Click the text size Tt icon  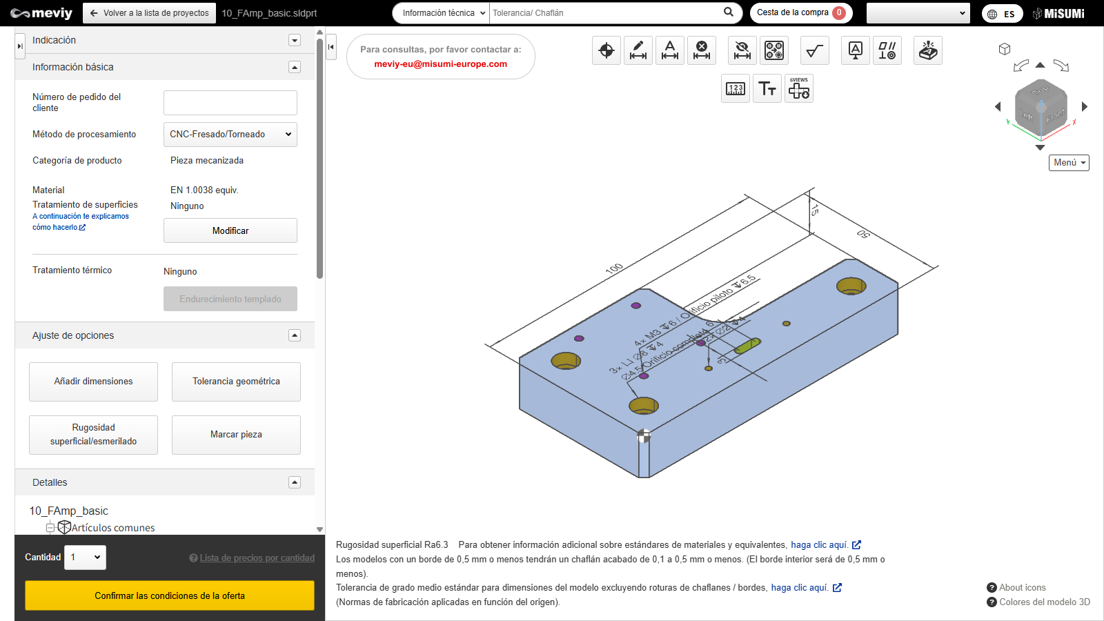[767, 88]
